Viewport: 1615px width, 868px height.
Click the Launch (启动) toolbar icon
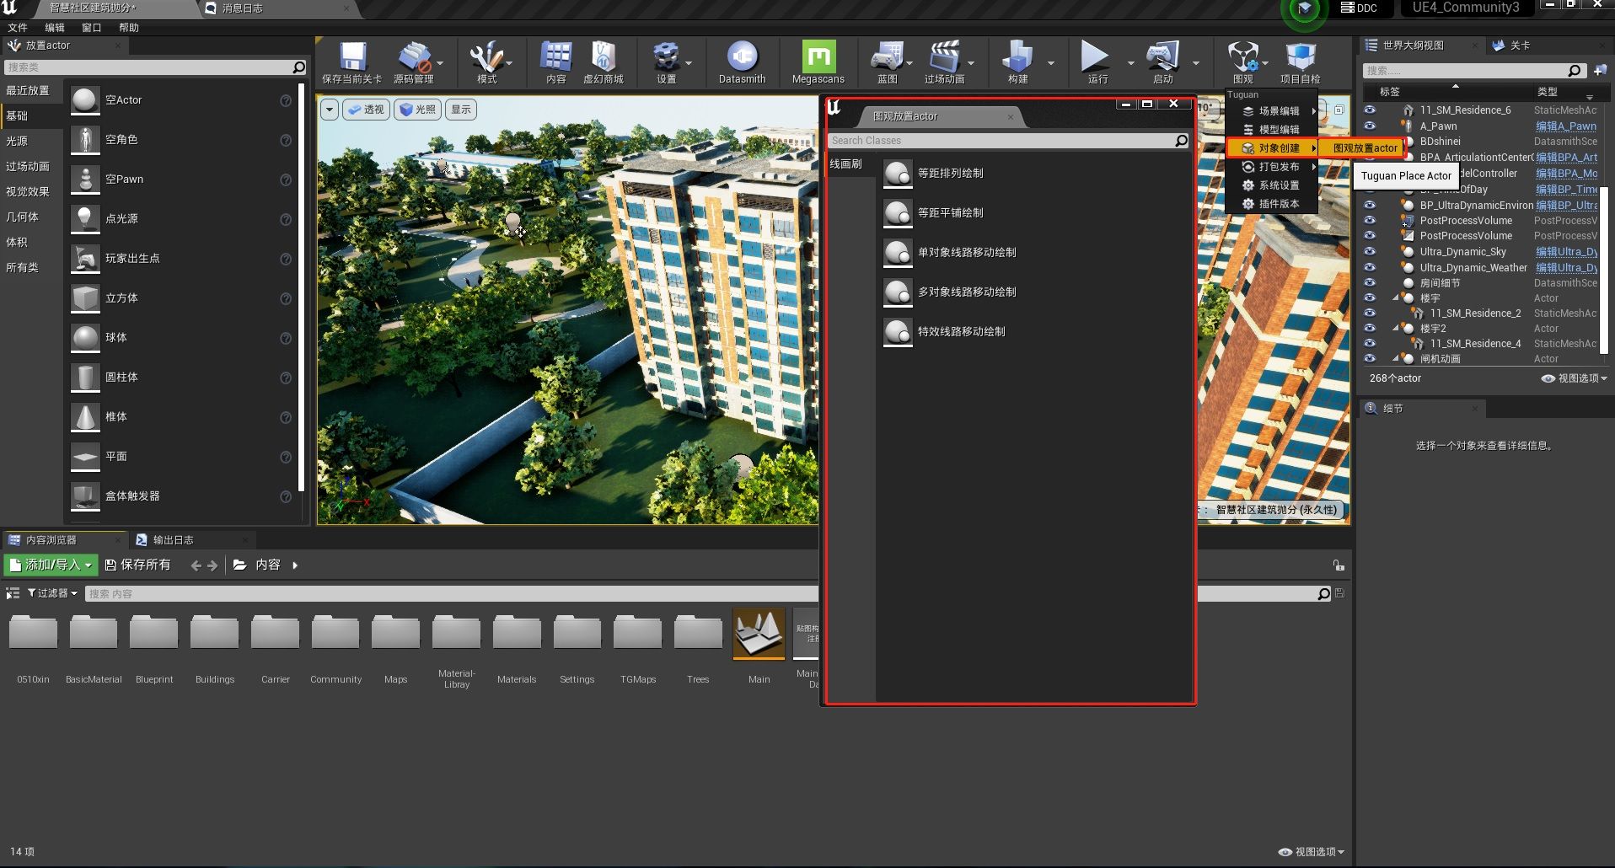pos(1162,57)
